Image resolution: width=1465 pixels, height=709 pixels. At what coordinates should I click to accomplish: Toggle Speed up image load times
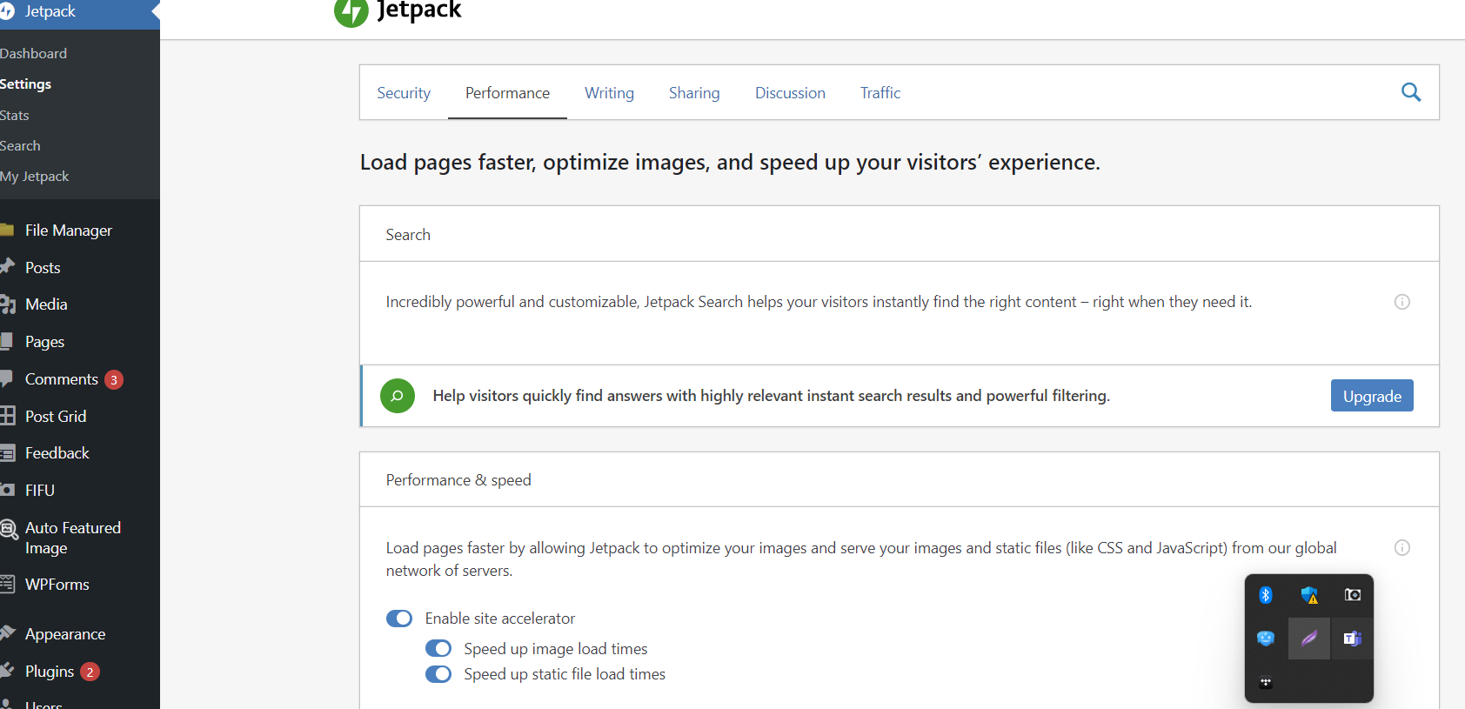pyautogui.click(x=438, y=649)
